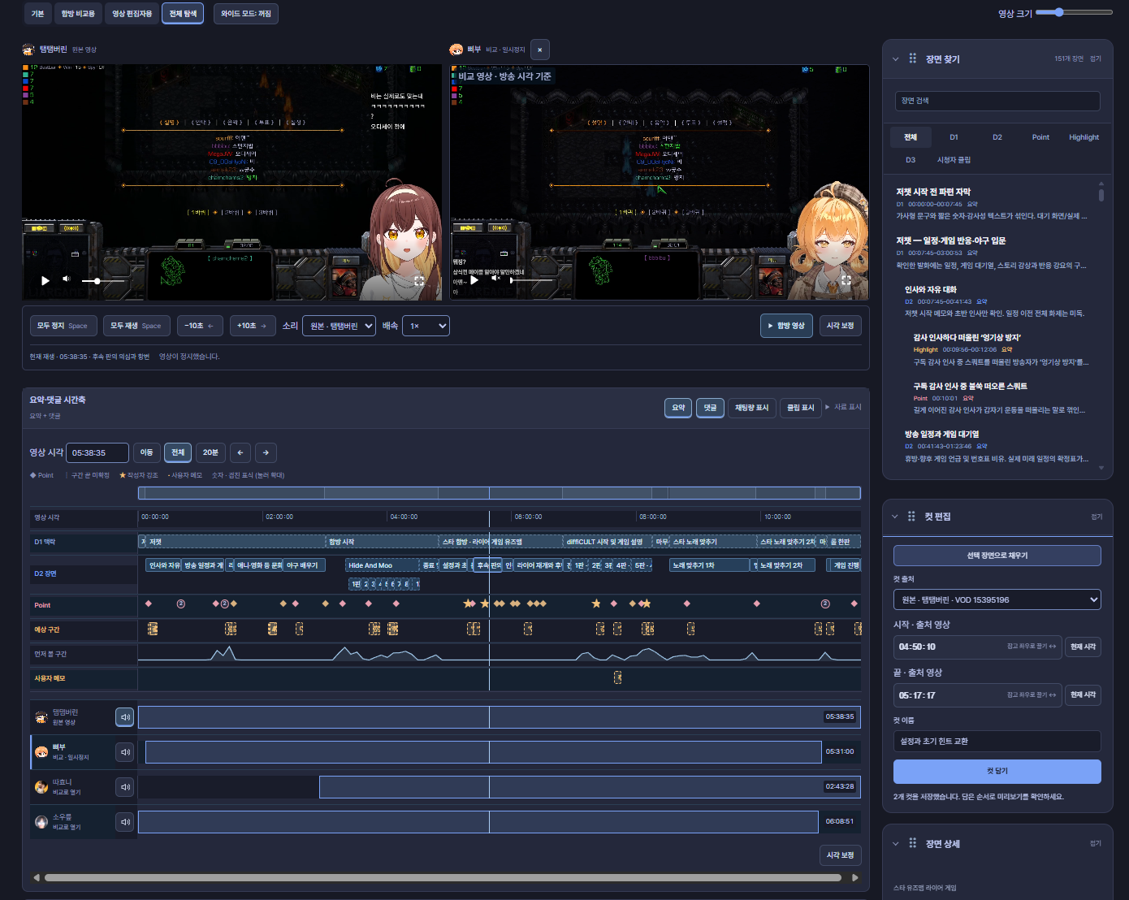Grab the 장면 상세 panel drag handle
This screenshot has width=1129, height=900.
click(x=913, y=843)
